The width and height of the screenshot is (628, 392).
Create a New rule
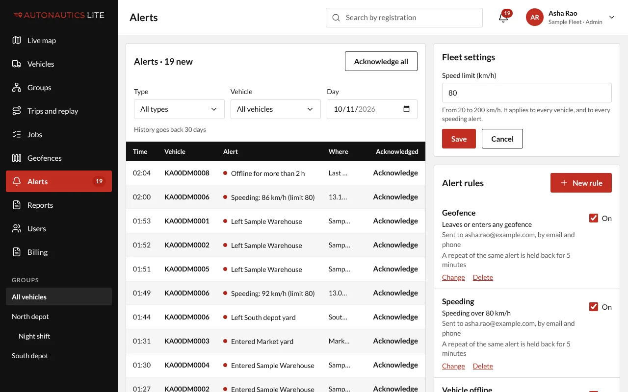(581, 183)
